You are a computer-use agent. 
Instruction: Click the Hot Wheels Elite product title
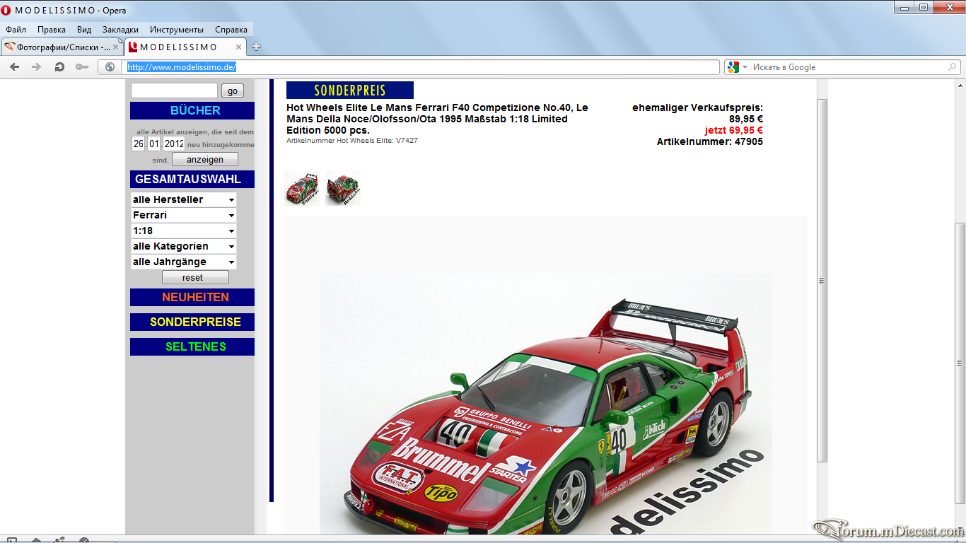coord(437,119)
